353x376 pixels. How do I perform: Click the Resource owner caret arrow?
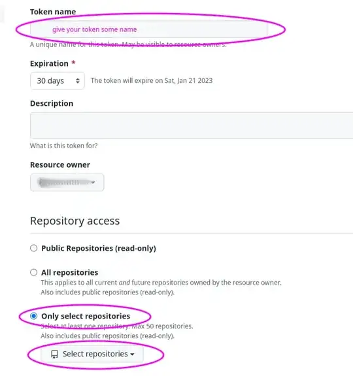93,183
